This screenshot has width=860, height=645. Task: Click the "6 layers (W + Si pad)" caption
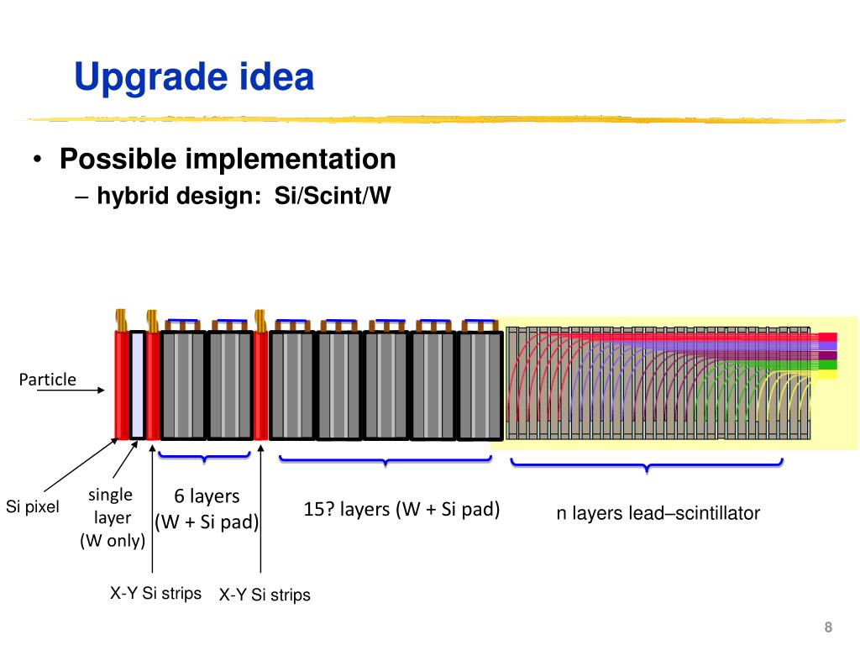[x=207, y=509]
